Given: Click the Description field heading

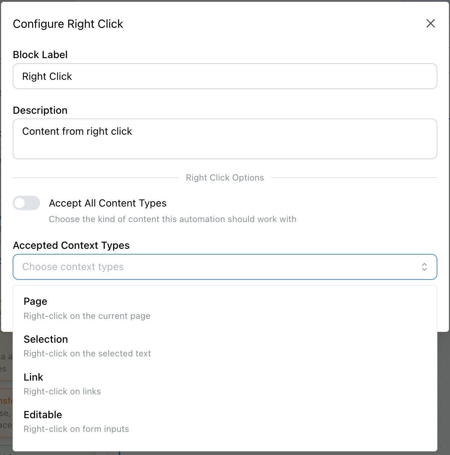Looking at the screenshot, I should pyautogui.click(x=40, y=110).
